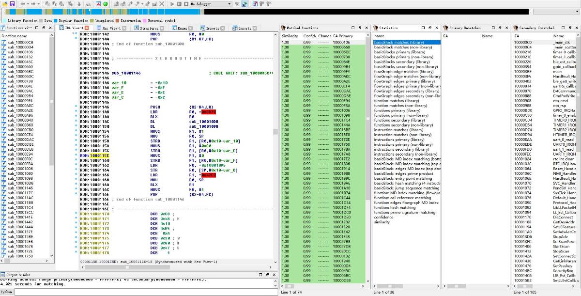Click the forward navigation arrow
Viewport: 581px width, 296px height.
pyautogui.click(x=33, y=4)
